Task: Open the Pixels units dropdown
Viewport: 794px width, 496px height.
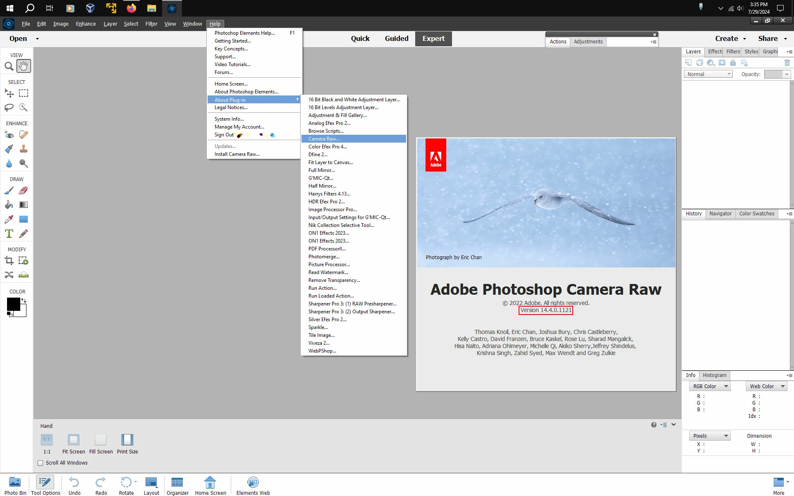Action: [x=710, y=436]
